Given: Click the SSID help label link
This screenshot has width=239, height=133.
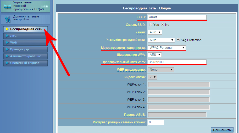Looking at the screenshot, I should pos(141,17).
